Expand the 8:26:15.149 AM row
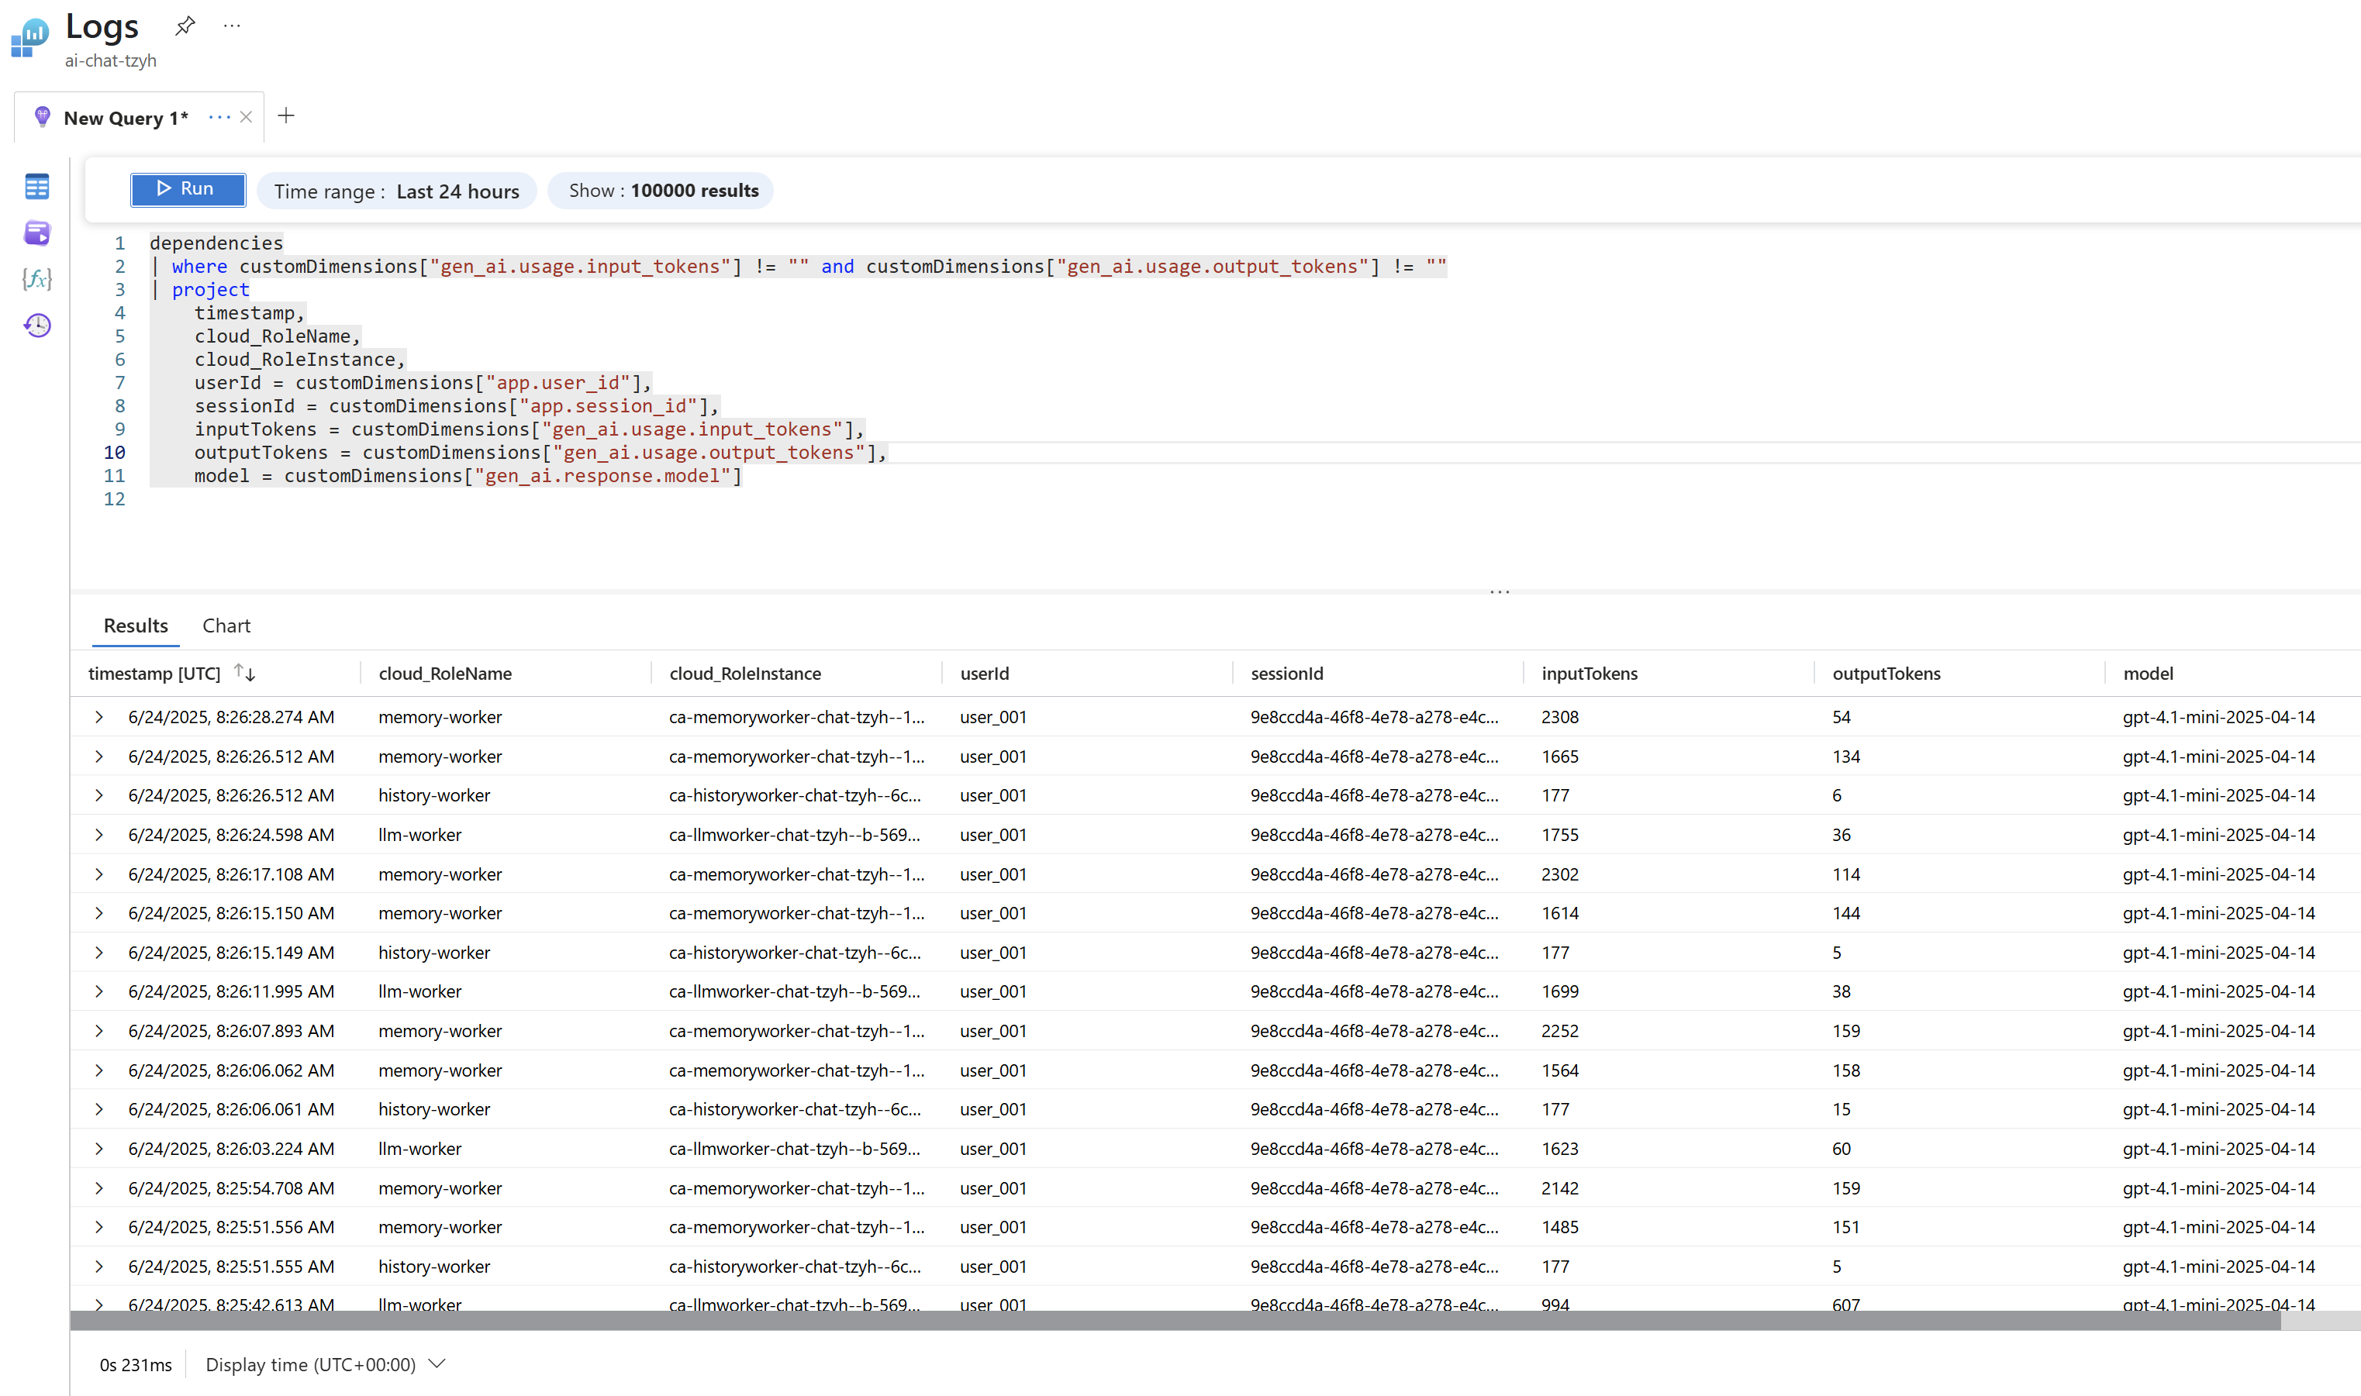The width and height of the screenshot is (2361, 1396). coord(98,952)
